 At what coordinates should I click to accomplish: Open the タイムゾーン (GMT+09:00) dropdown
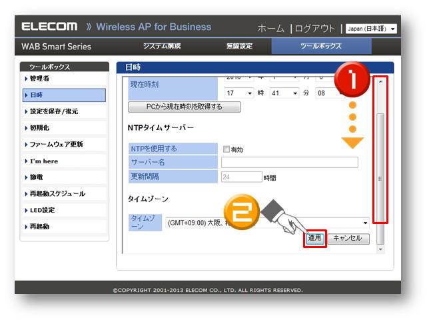coord(267,223)
